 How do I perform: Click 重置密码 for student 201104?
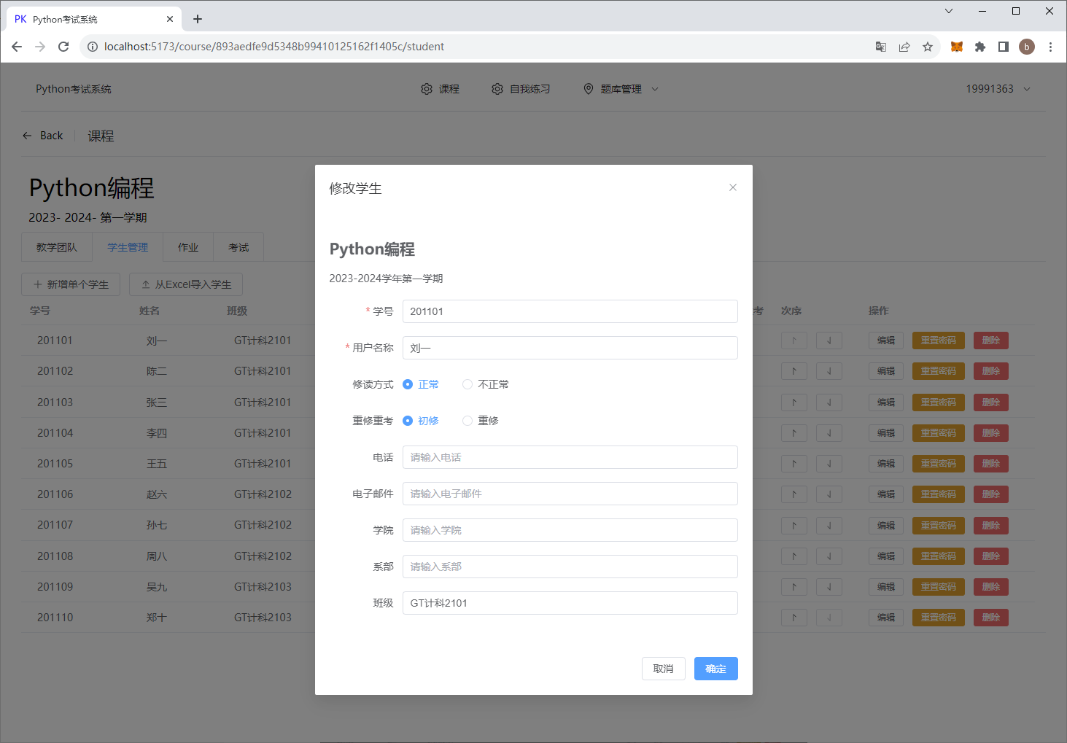click(938, 432)
